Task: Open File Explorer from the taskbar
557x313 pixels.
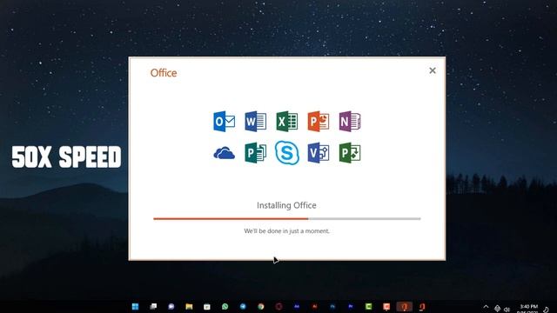Action: coord(189,307)
